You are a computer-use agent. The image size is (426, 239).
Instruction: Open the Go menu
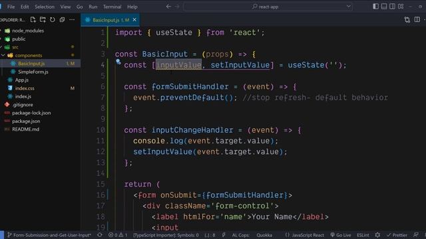(x=80, y=7)
